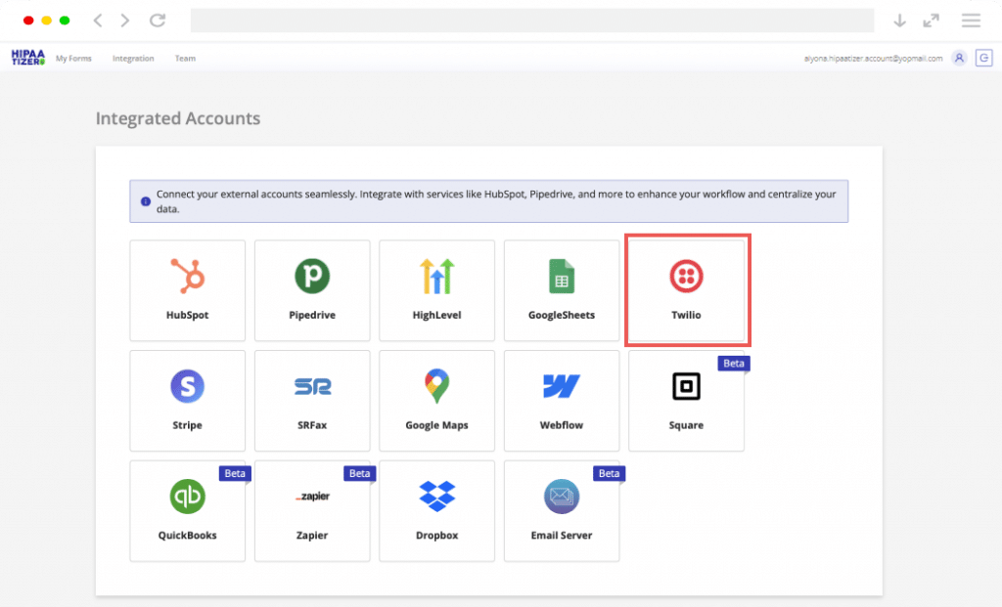This screenshot has width=1002, height=607.
Task: Click the G account button near the email
Action: [x=984, y=58]
